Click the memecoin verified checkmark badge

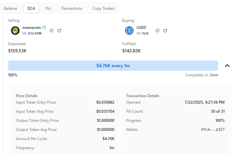click(x=44, y=27)
